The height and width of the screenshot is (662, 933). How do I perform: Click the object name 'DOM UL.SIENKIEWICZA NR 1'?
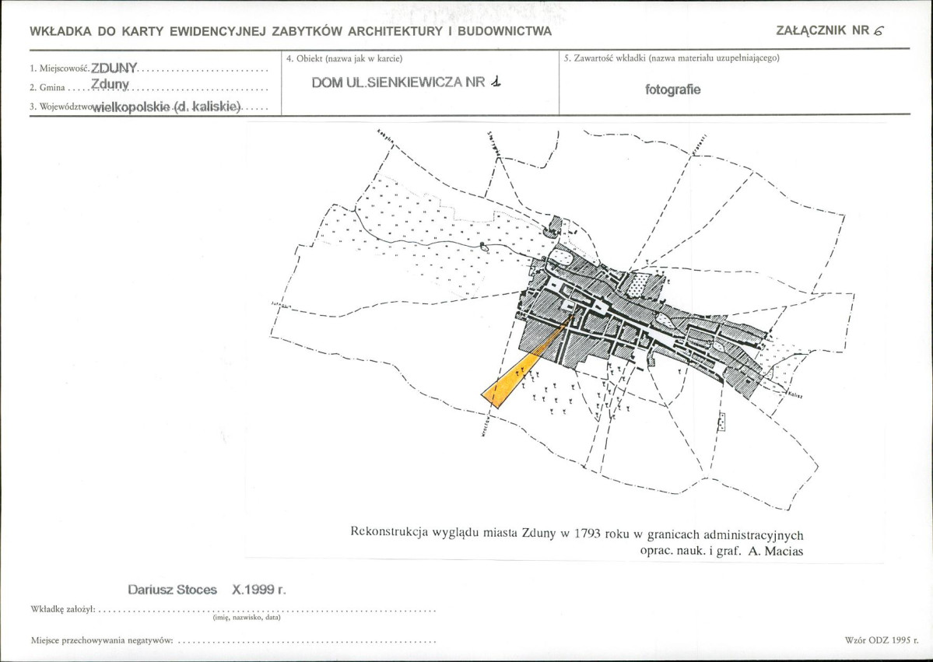(x=407, y=82)
